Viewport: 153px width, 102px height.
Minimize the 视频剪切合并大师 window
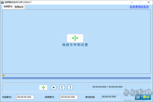click(x=132, y=2)
